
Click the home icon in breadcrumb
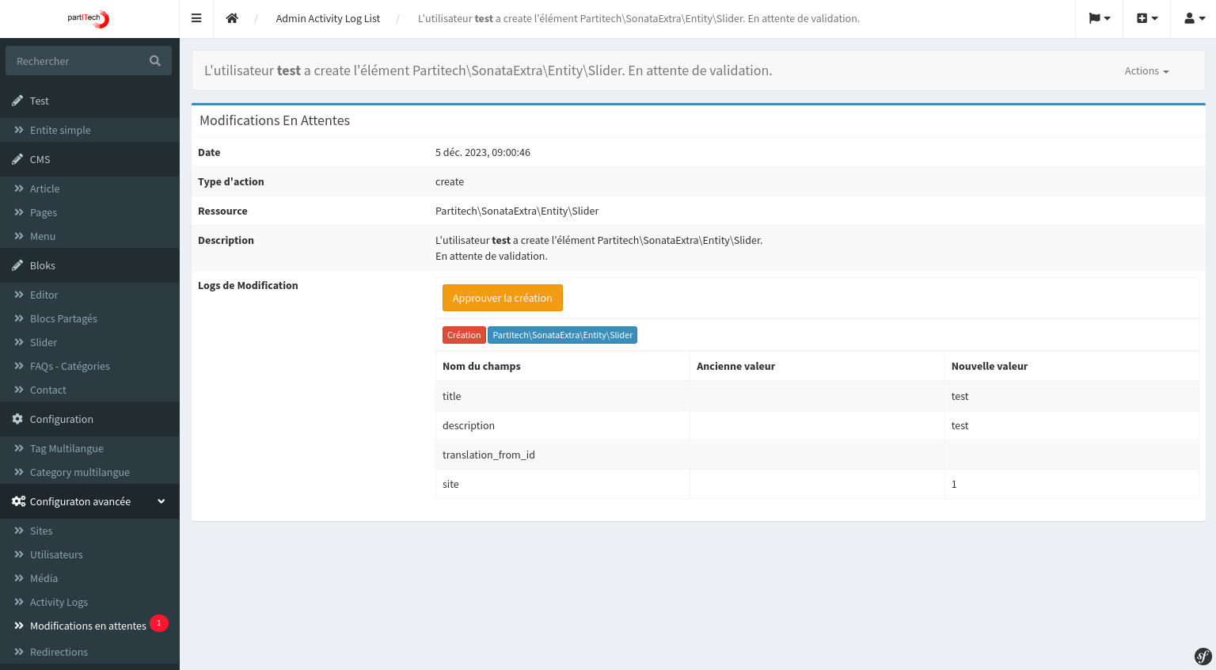coord(232,18)
